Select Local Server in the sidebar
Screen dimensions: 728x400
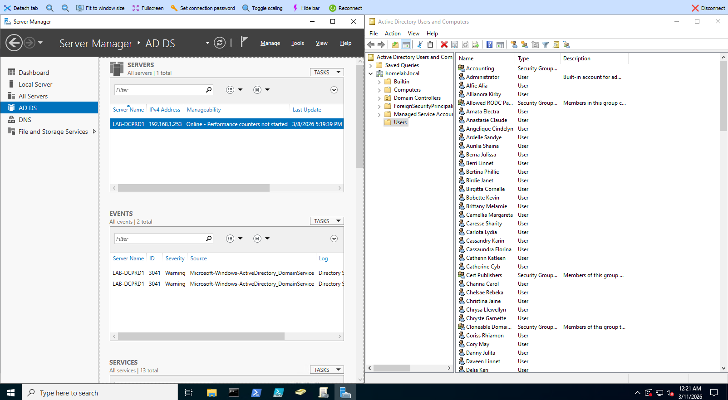(x=35, y=84)
